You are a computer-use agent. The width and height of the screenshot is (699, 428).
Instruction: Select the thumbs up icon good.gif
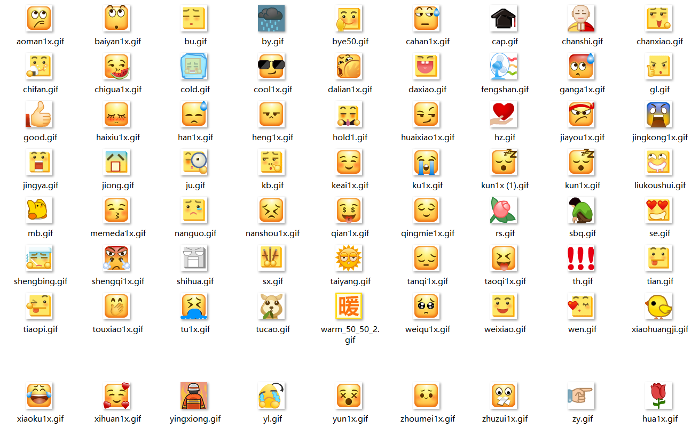tap(38, 115)
